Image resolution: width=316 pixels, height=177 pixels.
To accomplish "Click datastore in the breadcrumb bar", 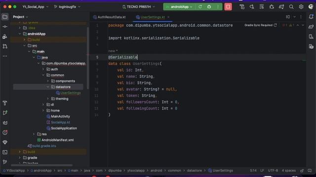I will coord(194,171).
